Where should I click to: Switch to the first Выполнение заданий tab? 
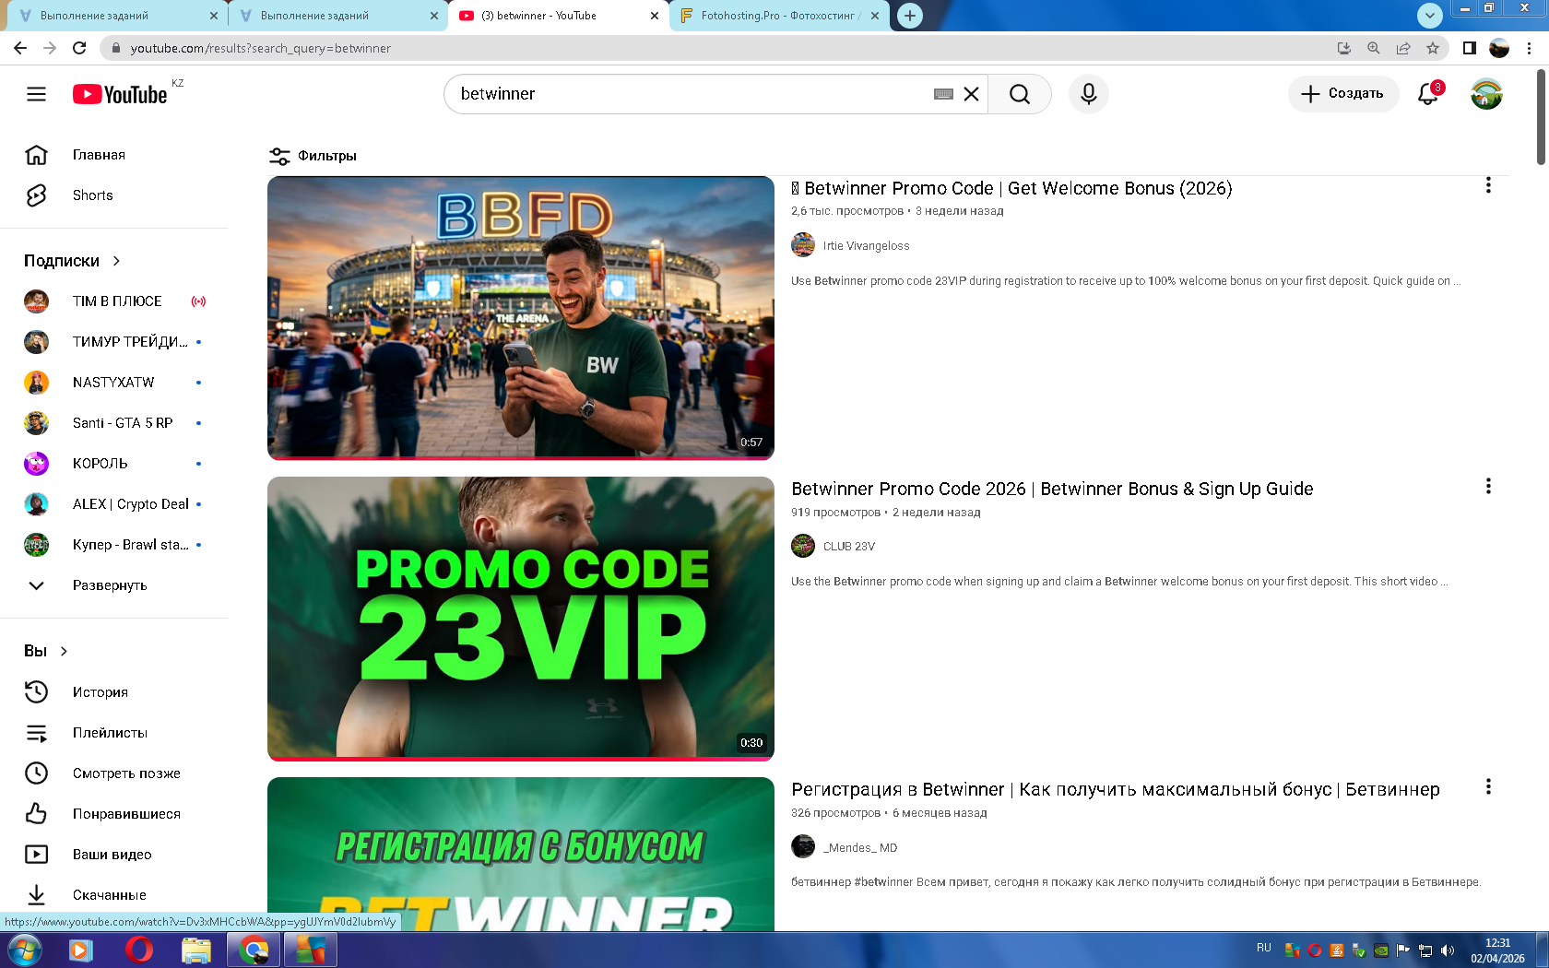115,16
